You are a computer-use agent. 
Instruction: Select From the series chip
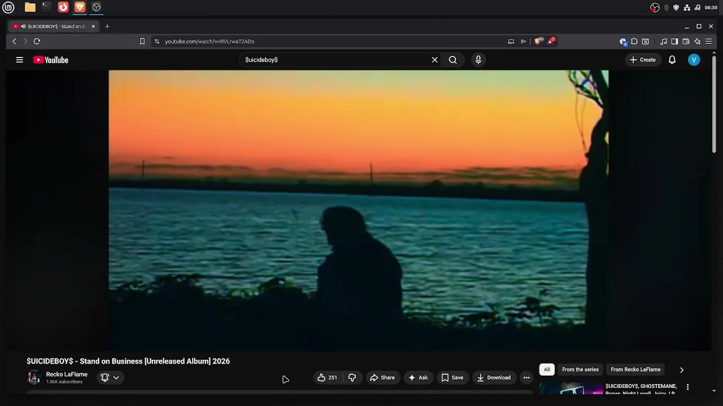click(580, 369)
